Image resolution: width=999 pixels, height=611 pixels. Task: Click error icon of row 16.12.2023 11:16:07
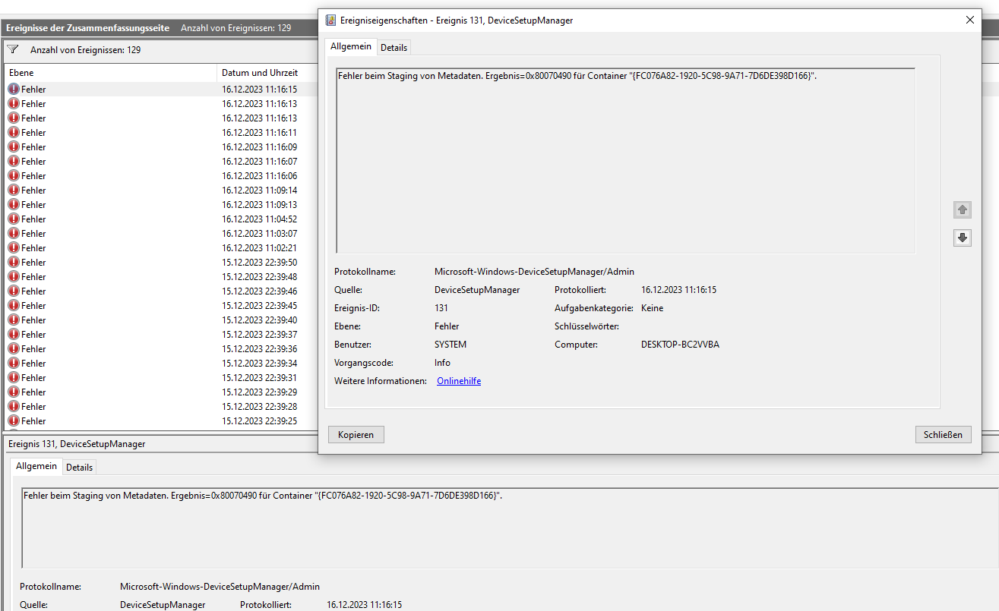(14, 161)
